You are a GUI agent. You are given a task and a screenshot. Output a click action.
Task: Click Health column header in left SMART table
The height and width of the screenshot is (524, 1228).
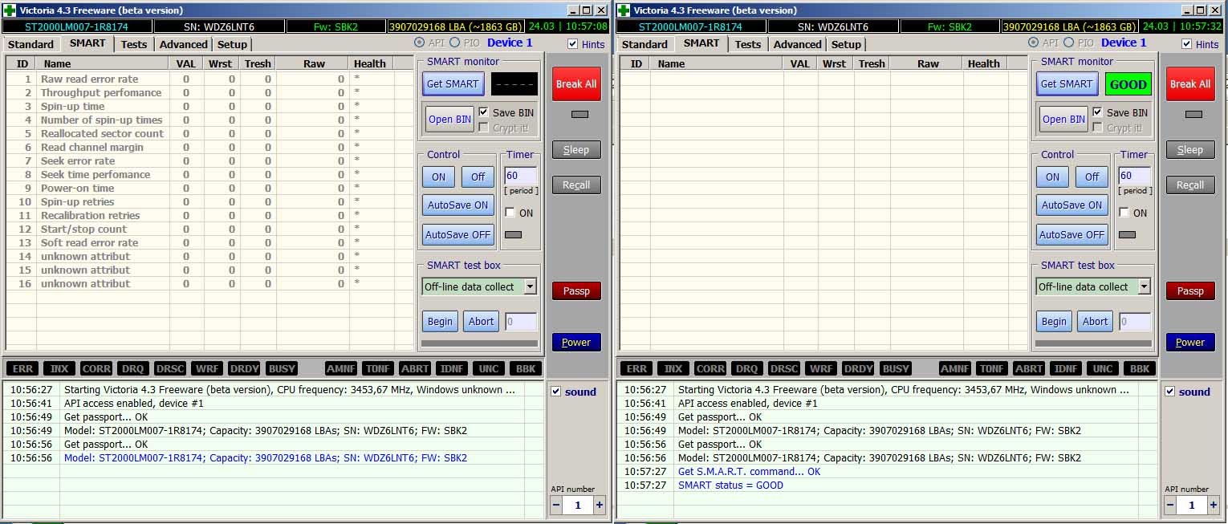tap(370, 63)
